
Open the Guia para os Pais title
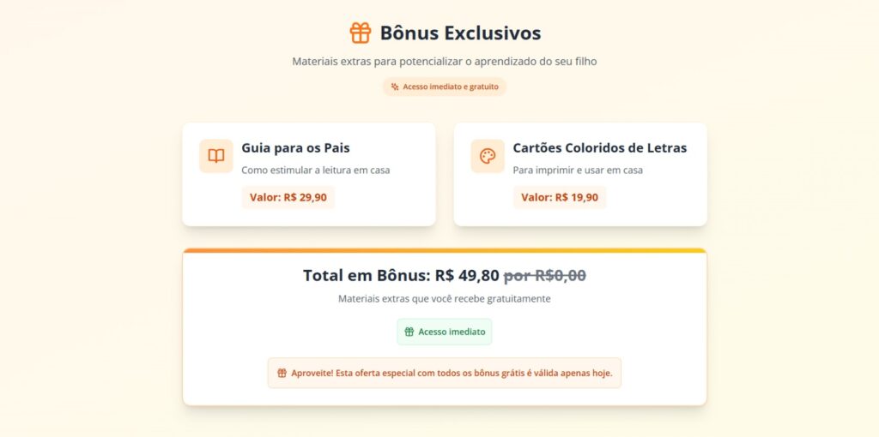295,147
